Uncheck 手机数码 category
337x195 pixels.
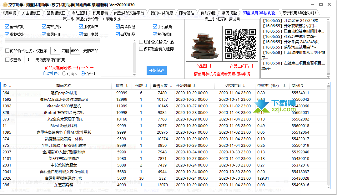pos(155,27)
